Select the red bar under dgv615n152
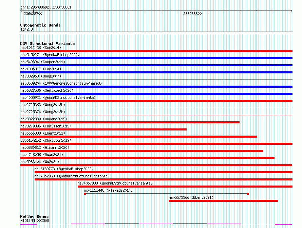The width and height of the screenshot is (302, 228). coord(156,144)
